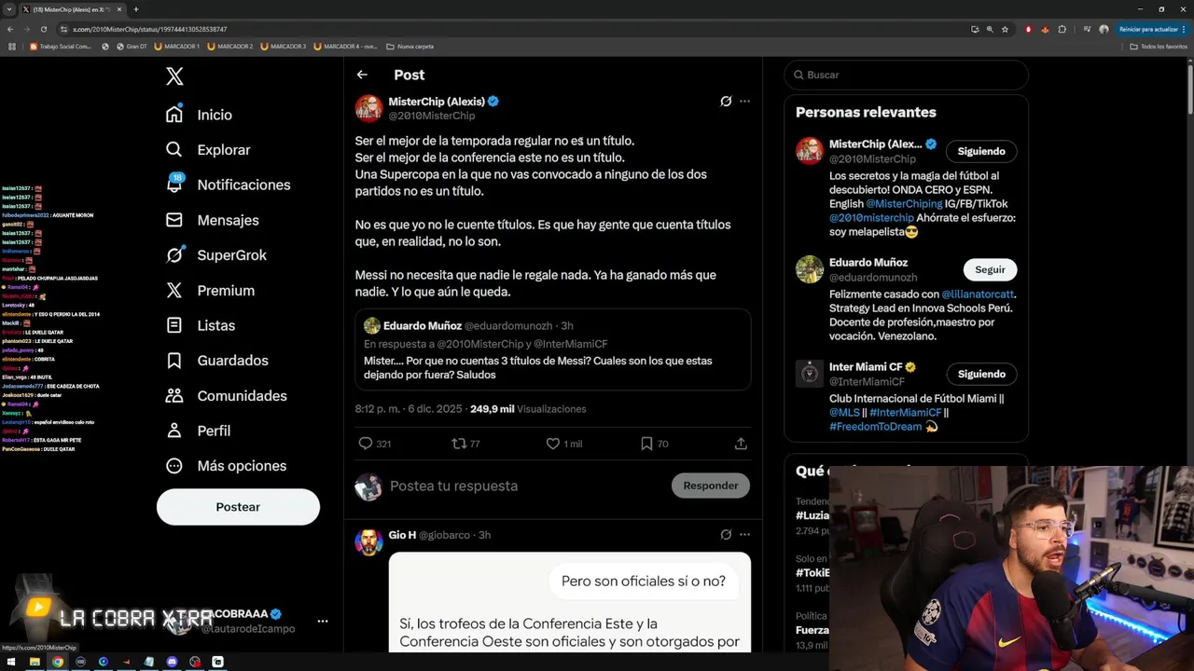Open Explorar from the sidebar
This screenshot has height=671, width=1194.
click(x=208, y=150)
